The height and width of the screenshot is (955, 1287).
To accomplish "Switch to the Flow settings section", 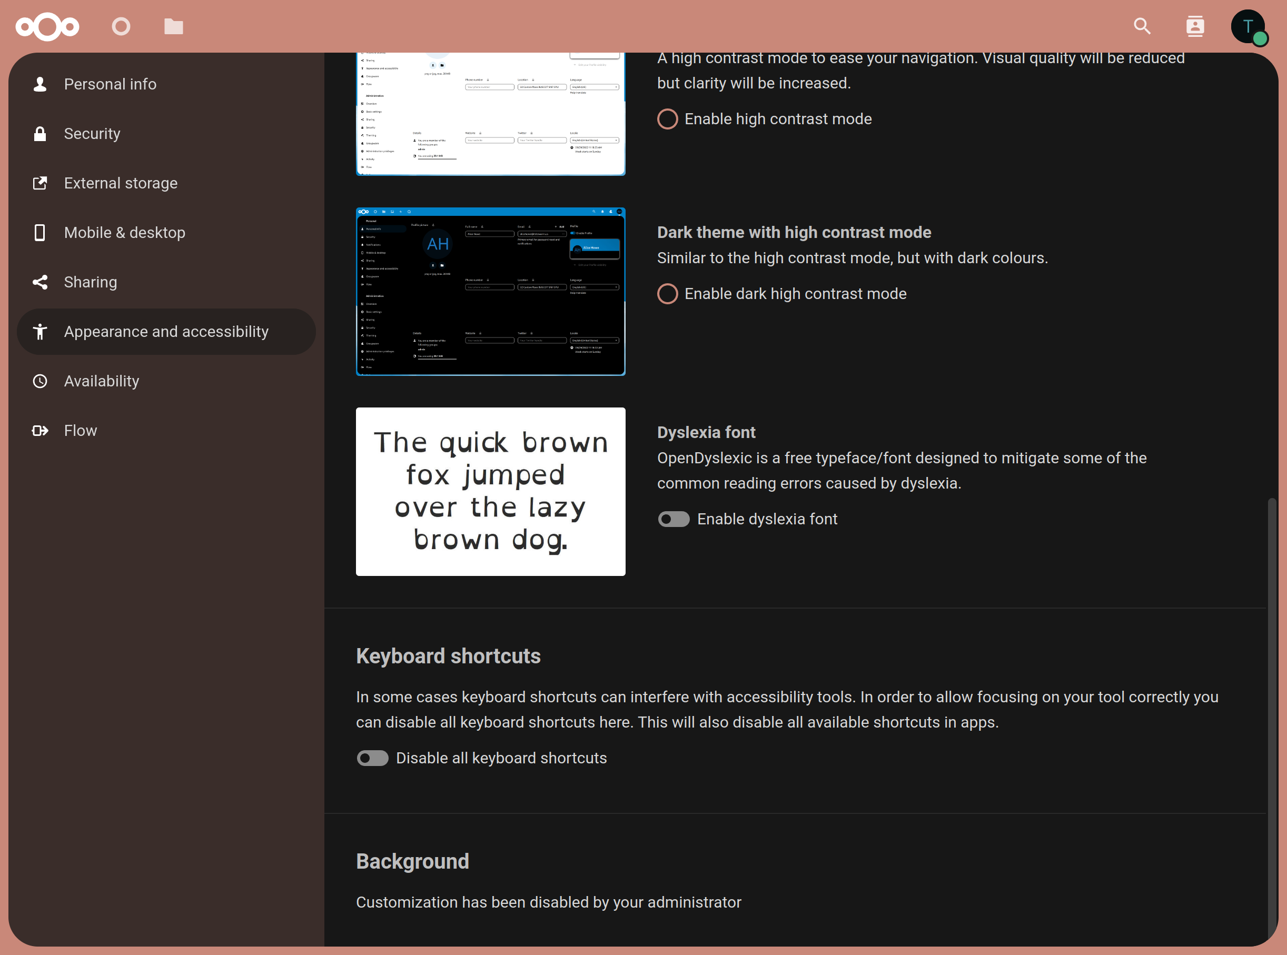I will coord(81,430).
